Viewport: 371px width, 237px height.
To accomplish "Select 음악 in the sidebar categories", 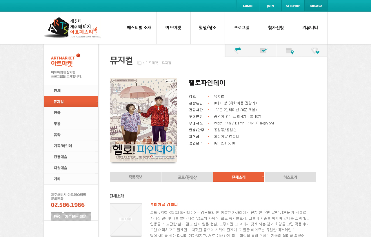I will 71,135.
